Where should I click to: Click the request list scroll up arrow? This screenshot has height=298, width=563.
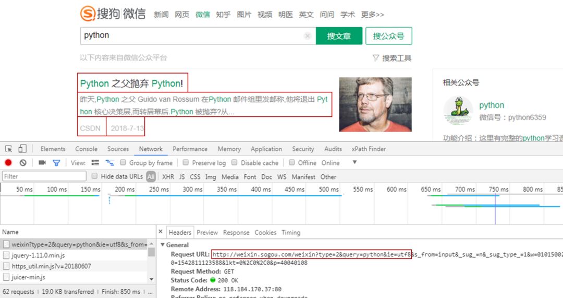coord(152,244)
